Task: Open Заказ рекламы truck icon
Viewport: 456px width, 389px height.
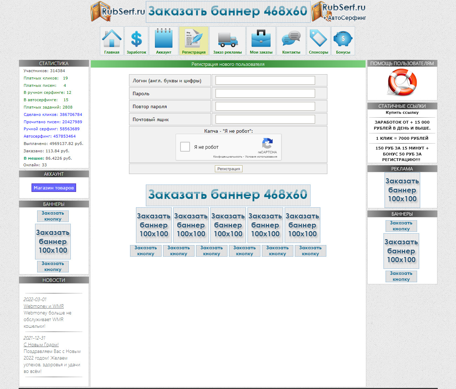Action: coord(227,41)
